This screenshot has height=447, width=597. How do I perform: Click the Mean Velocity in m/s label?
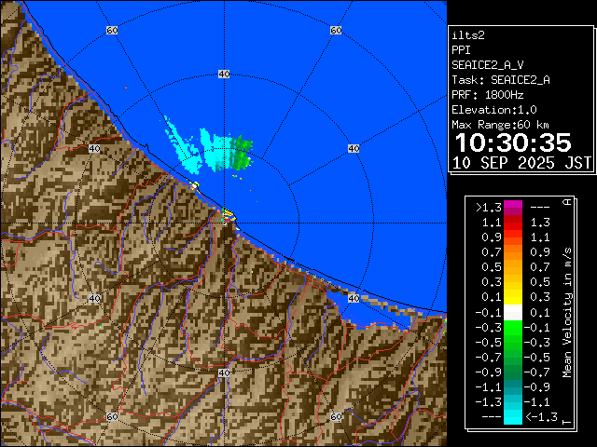tap(567, 312)
